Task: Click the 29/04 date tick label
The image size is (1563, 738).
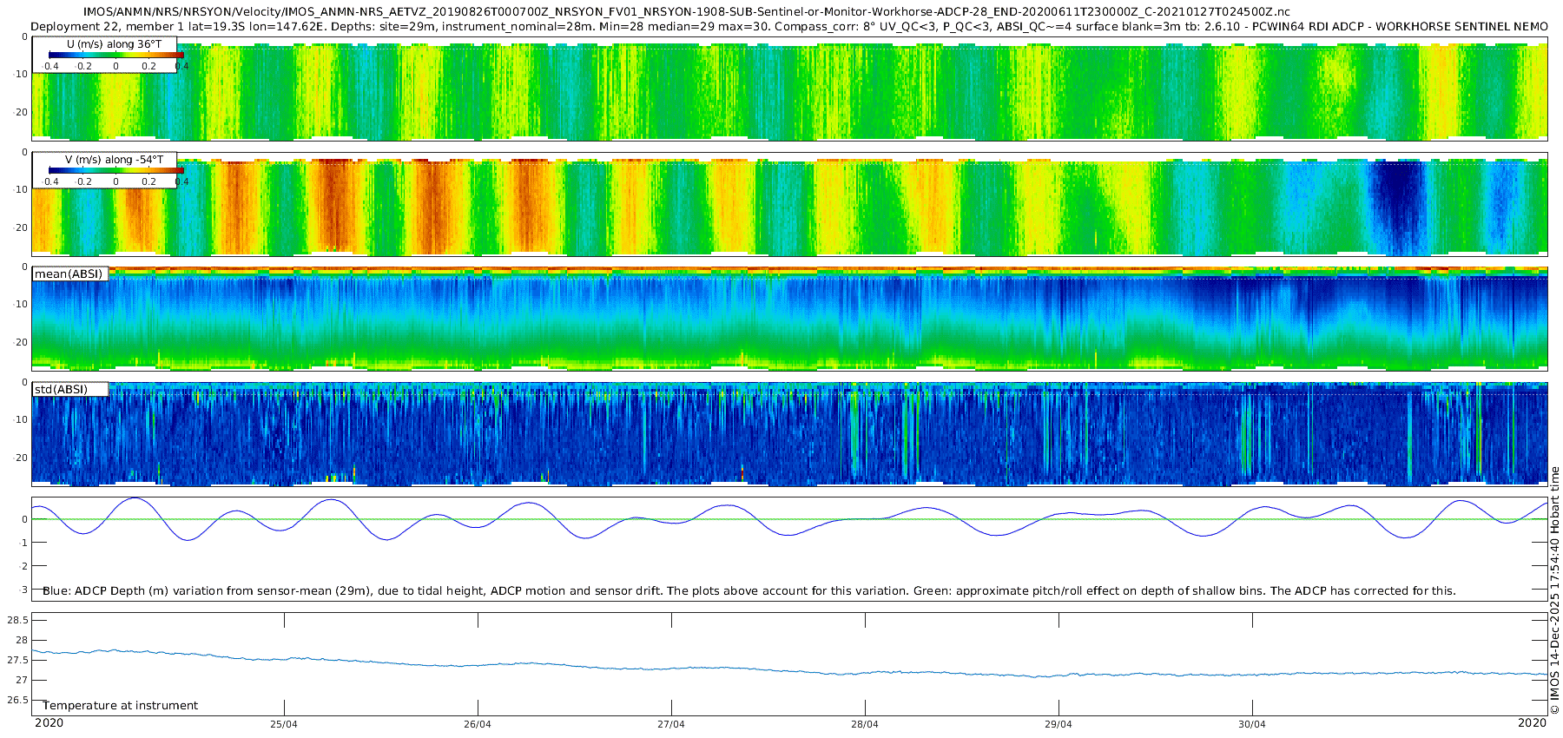Action: pyautogui.click(x=1058, y=724)
